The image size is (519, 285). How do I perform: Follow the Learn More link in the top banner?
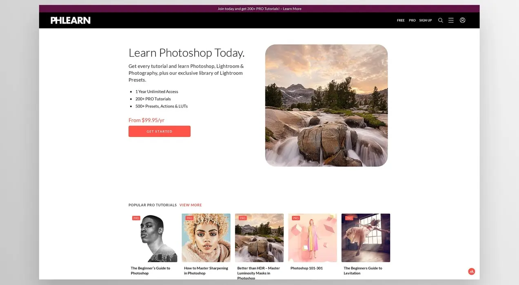click(x=292, y=9)
